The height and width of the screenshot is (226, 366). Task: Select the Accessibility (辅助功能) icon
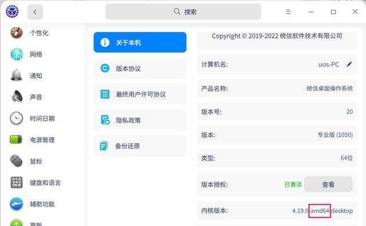[x=16, y=204]
